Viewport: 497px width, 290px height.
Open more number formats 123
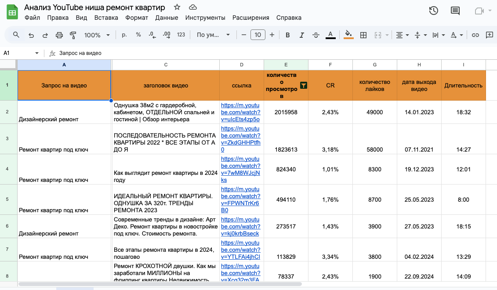coord(181,35)
